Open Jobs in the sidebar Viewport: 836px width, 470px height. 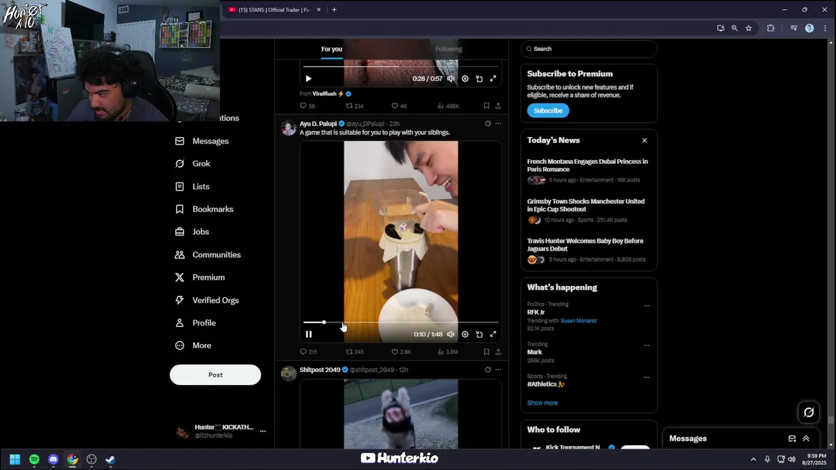[192, 232]
